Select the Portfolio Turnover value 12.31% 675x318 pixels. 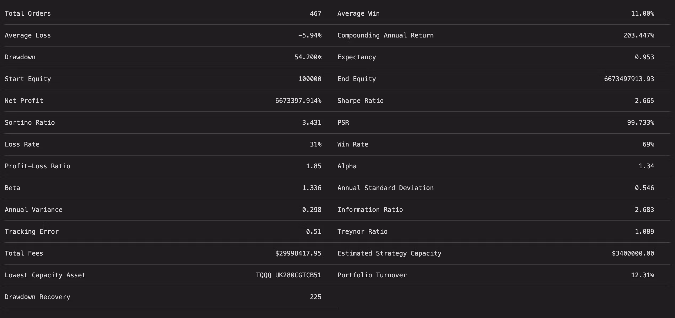click(x=642, y=275)
